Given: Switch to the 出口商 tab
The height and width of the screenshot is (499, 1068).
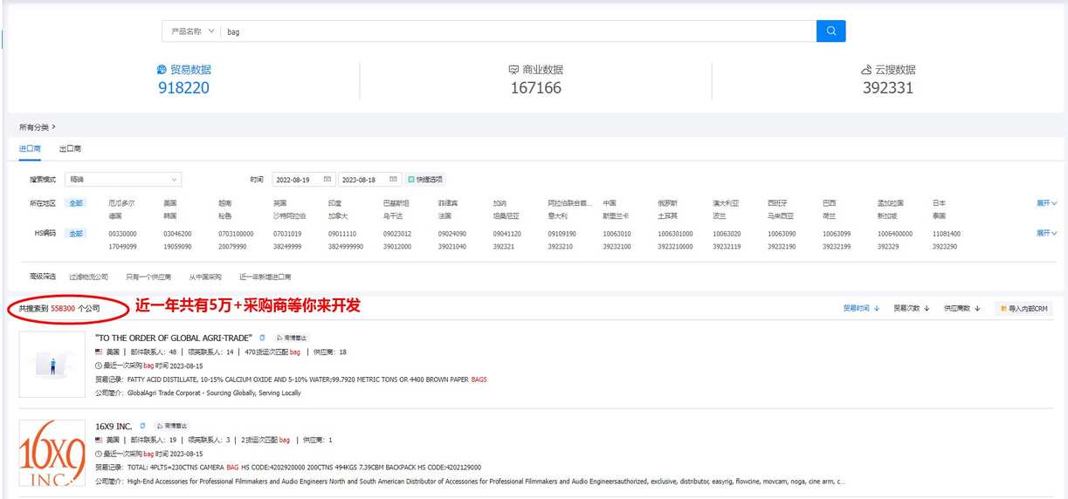Looking at the screenshot, I should [x=70, y=148].
